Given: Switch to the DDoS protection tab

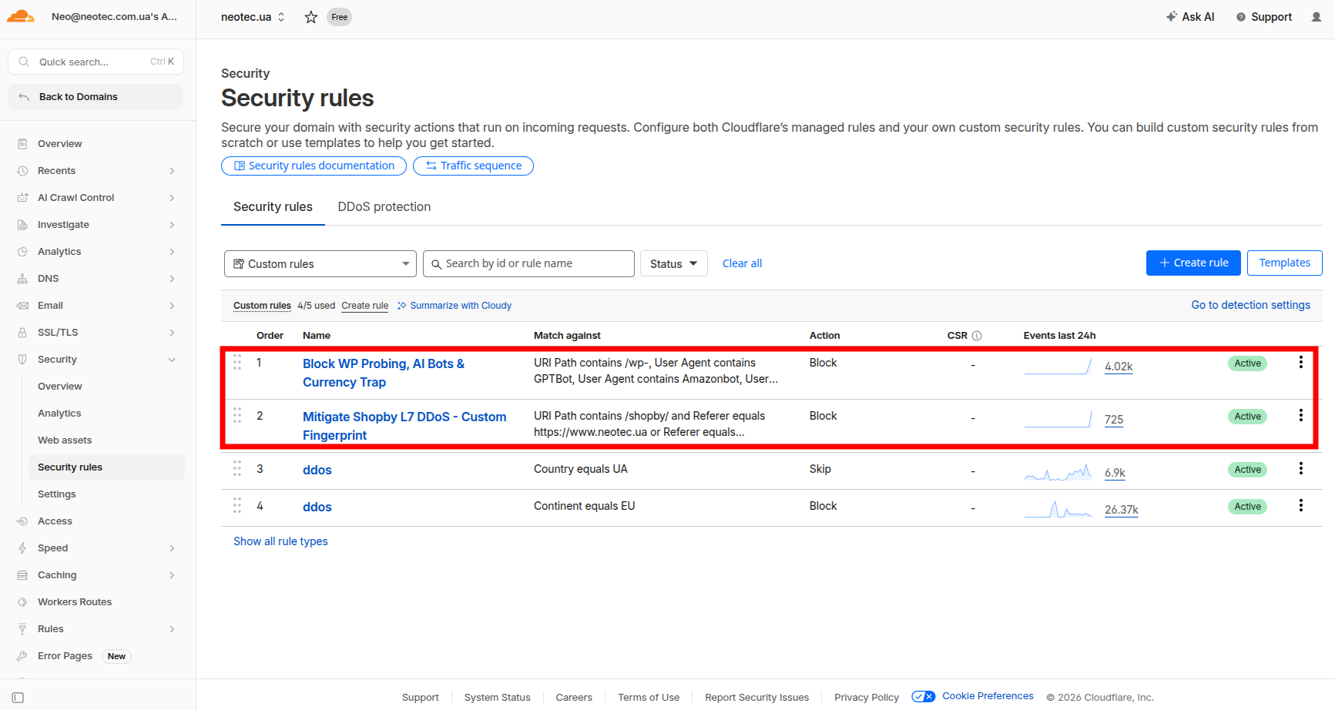Looking at the screenshot, I should point(384,206).
